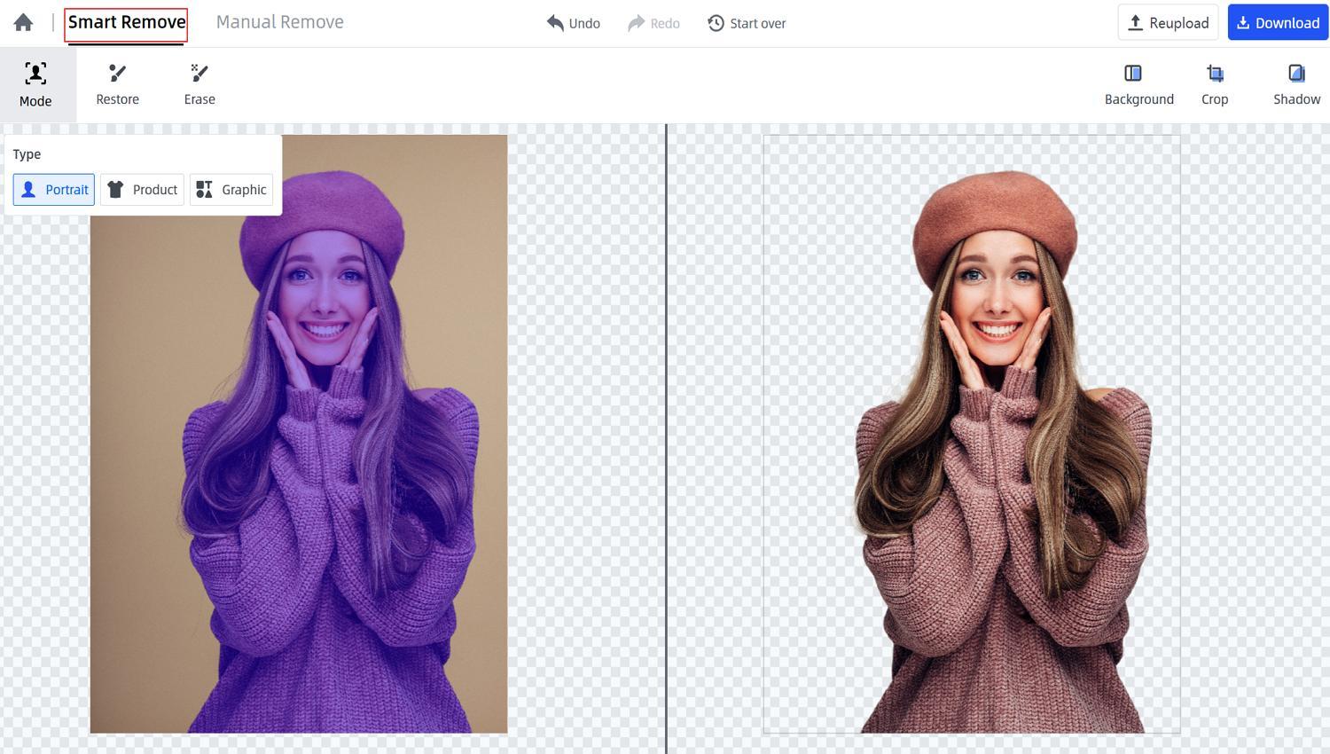This screenshot has width=1330, height=754.
Task: Switch to the Smart Remove tab
Action: (126, 22)
